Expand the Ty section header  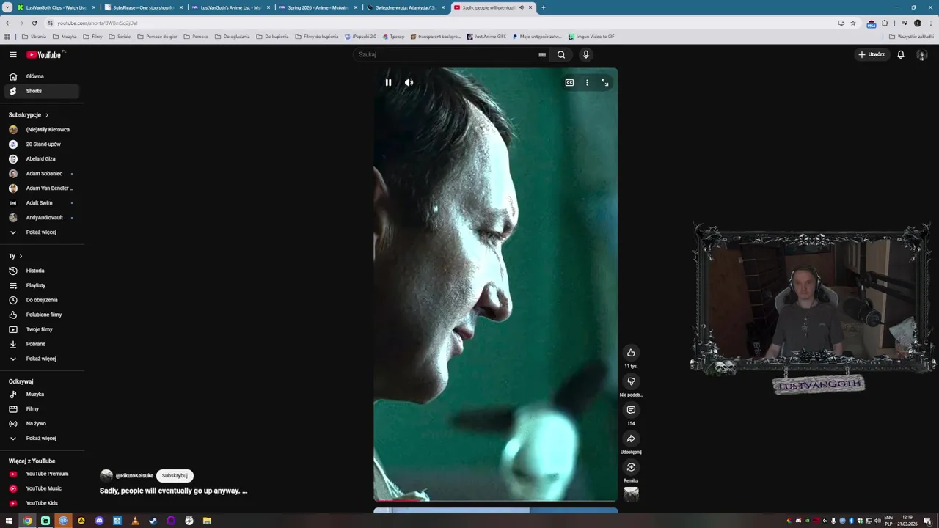tap(15, 256)
